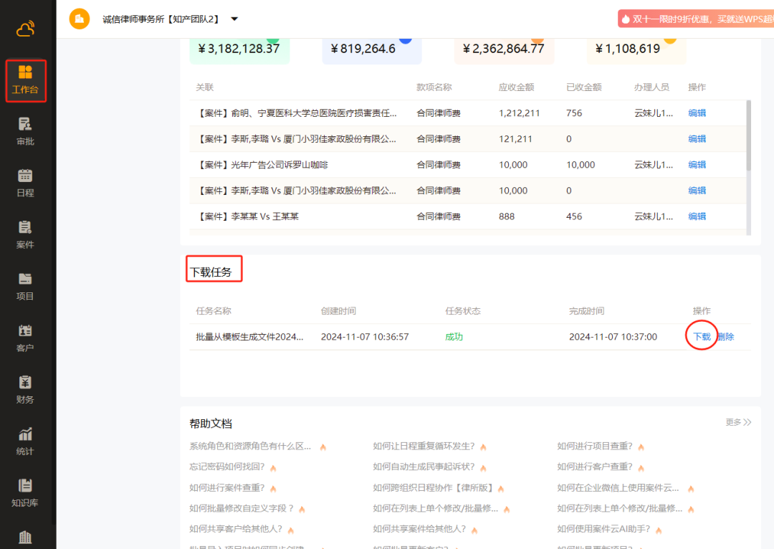Open help article 忘记密码如何找回？

(227, 467)
